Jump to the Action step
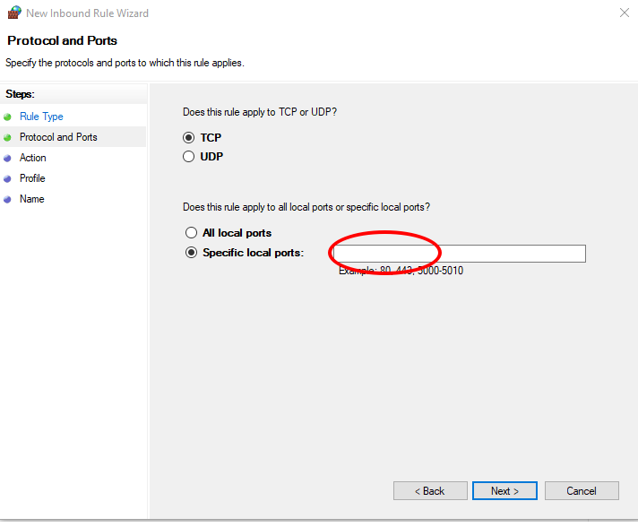This screenshot has height=527, width=638. (x=33, y=158)
